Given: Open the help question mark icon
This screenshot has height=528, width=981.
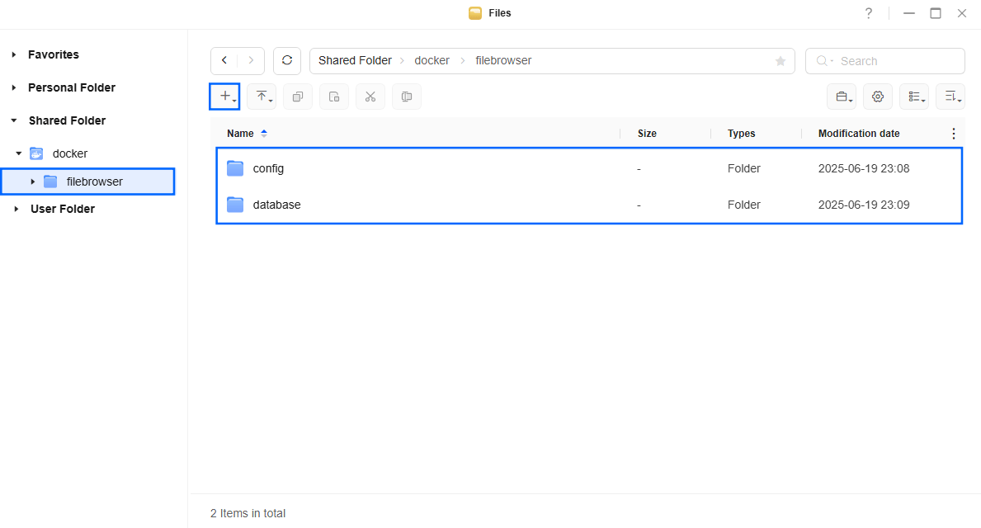Looking at the screenshot, I should tap(869, 13).
